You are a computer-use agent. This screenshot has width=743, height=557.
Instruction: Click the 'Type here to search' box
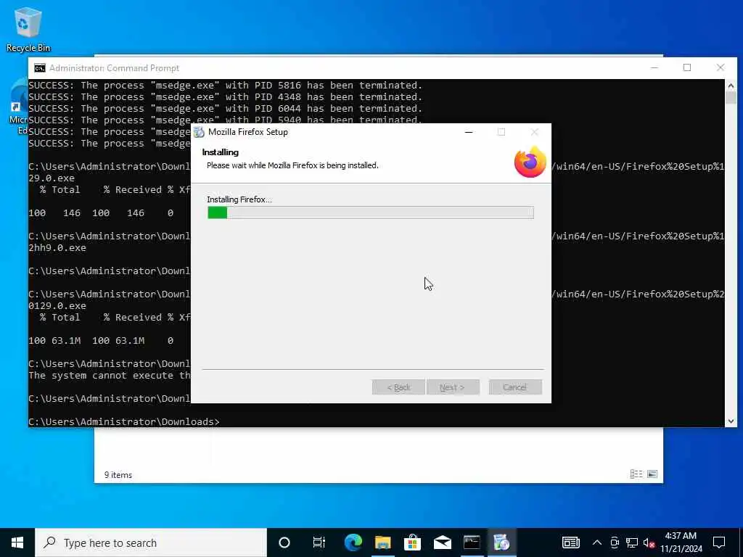[x=151, y=542]
